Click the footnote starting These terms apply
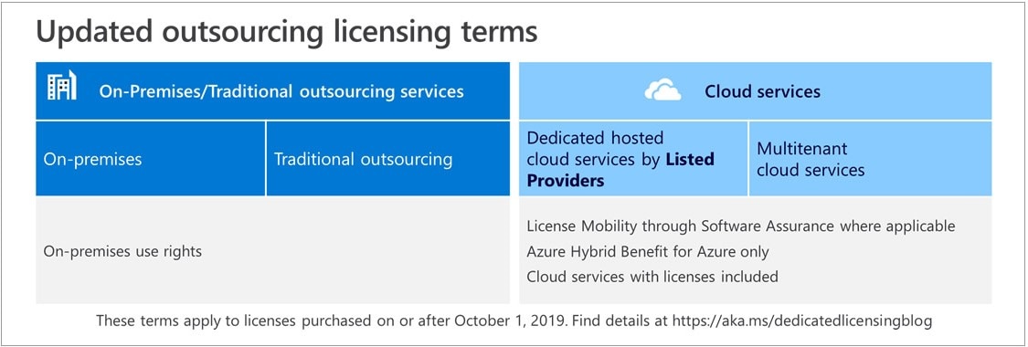Image resolution: width=1028 pixels, height=347 pixels. pos(514,321)
